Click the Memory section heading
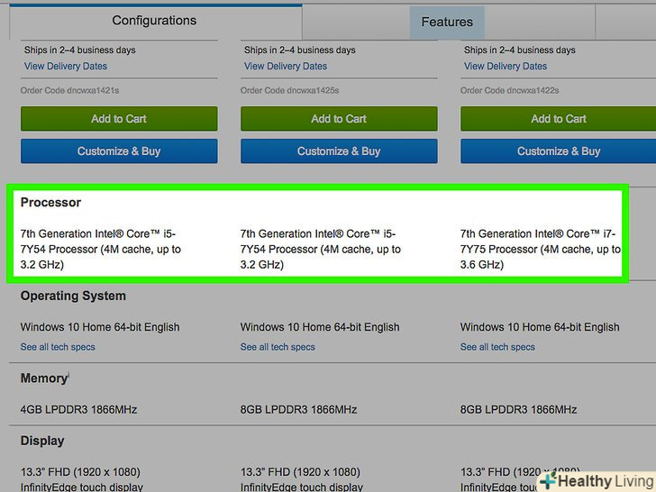656x492 pixels. [43, 378]
